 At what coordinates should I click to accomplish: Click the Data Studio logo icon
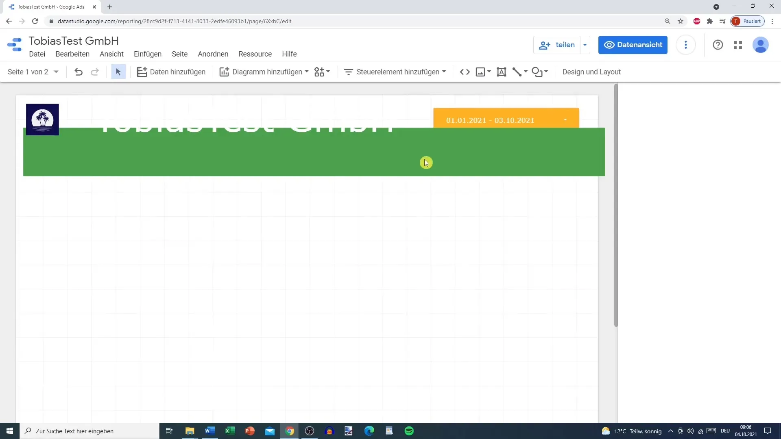click(15, 45)
